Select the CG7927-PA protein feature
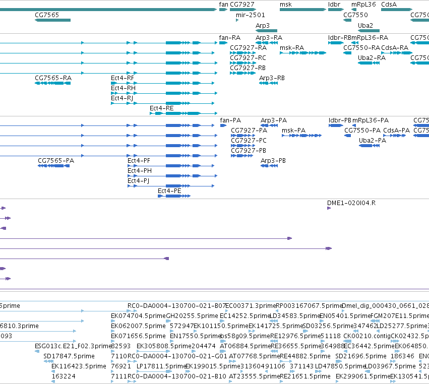The height and width of the screenshot is (384, 429). pos(242,136)
